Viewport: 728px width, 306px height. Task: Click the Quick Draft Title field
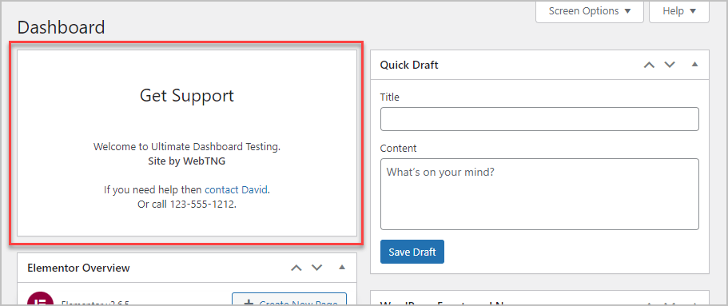coord(539,119)
